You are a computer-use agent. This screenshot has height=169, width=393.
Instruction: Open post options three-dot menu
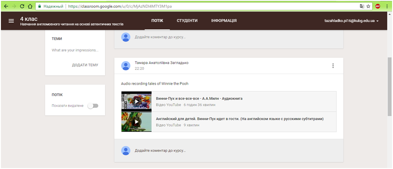click(333, 66)
